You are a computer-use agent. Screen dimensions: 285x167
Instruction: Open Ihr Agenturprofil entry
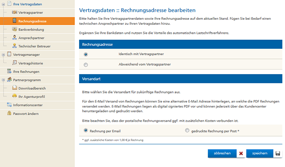click(32, 97)
